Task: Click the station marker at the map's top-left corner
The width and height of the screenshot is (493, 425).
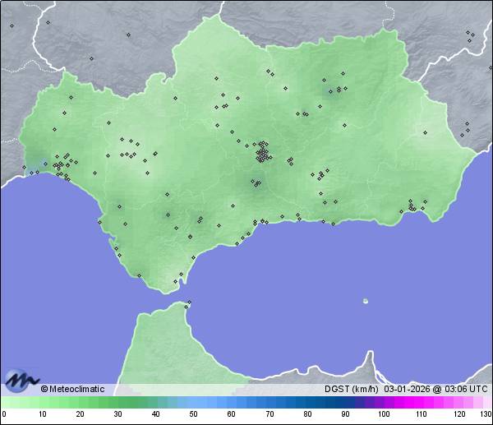Action: coord(12,25)
